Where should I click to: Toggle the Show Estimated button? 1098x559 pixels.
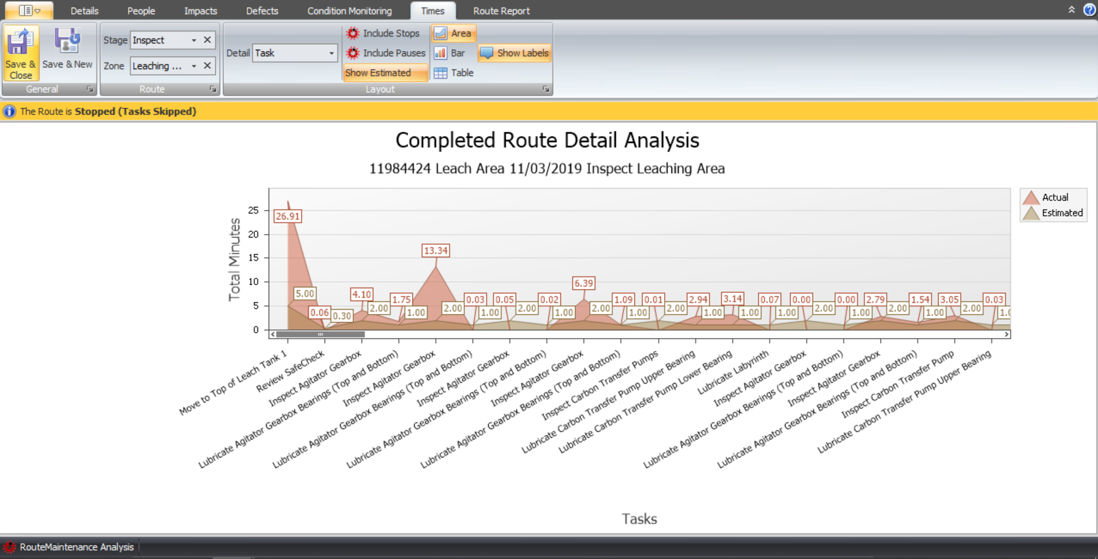(x=386, y=73)
